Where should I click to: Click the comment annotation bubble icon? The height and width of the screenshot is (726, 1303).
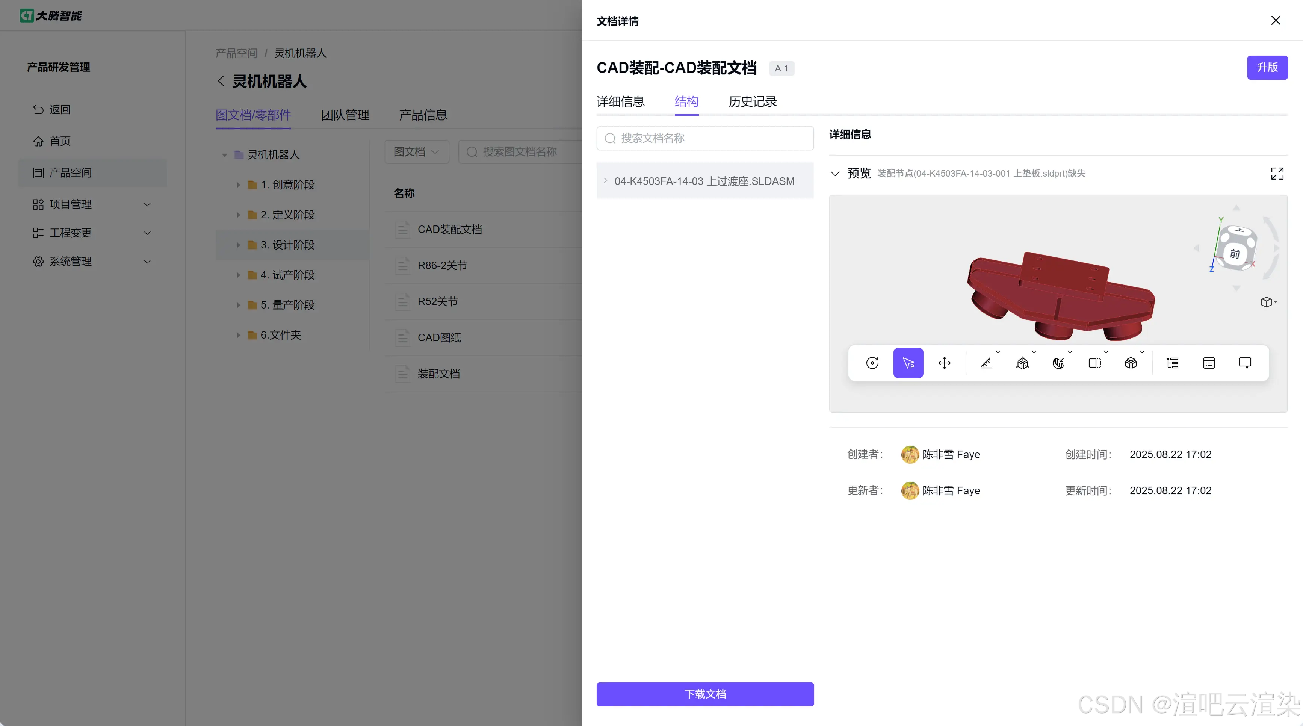1245,363
